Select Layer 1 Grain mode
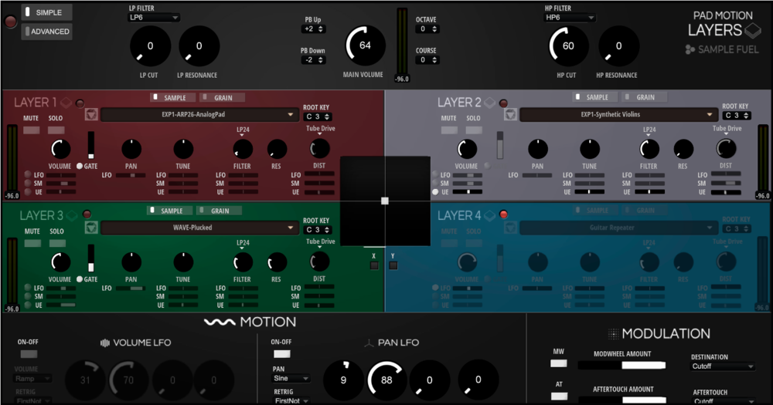The width and height of the screenshot is (773, 405). (221, 97)
